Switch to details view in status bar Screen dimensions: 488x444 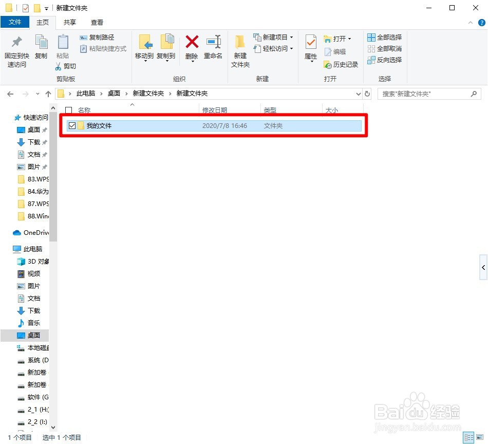(469, 437)
